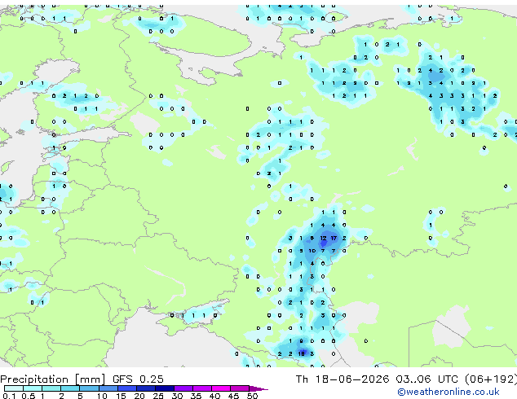Image resolution: width=517 pixels, height=399 pixels.
Task: Click the 40–45 mm magenta legend box
Action: point(221,388)
